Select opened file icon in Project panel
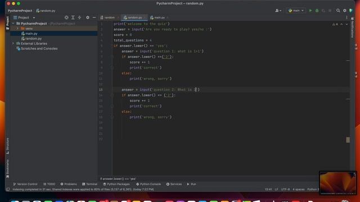360x202 pixels. pos(66,17)
